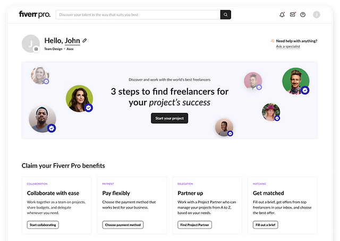Click the Partner up heading
Screen dimensions: 340x241
point(190,193)
